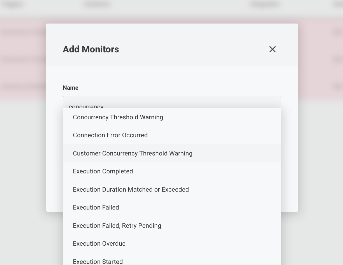Pick "Execution Overdue" from the suggestions
The height and width of the screenshot is (265, 343).
click(99, 243)
